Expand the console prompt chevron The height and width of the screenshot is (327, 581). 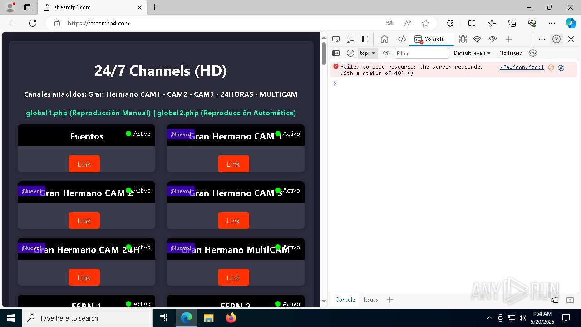tap(335, 83)
